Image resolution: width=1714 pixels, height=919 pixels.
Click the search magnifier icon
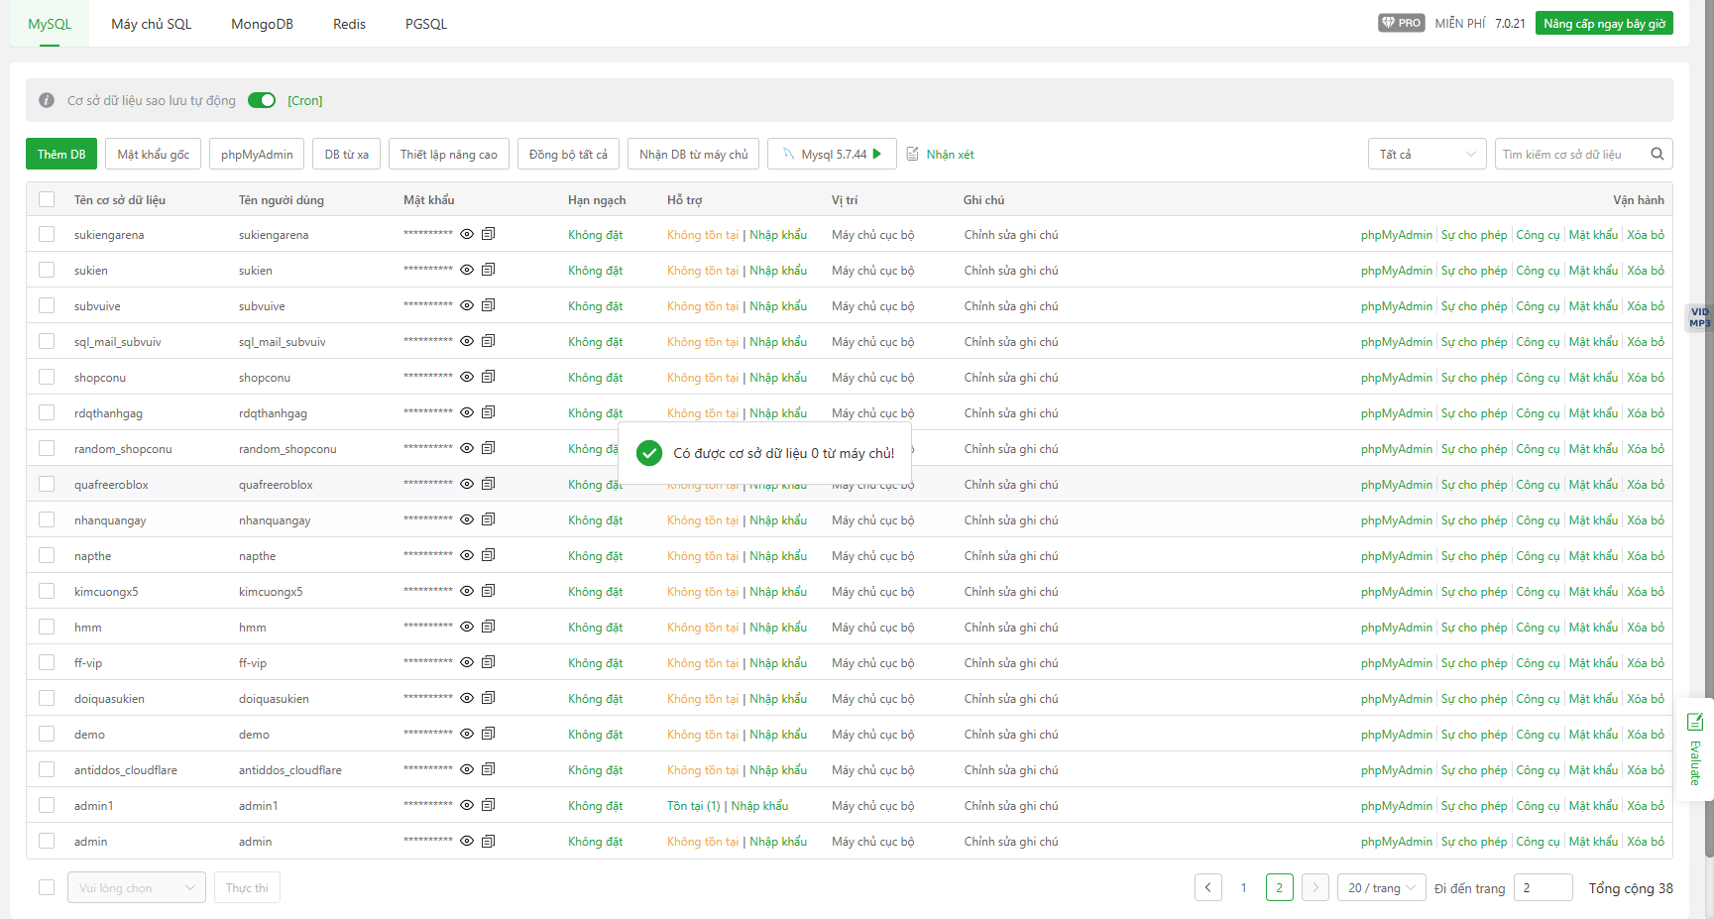(x=1657, y=154)
